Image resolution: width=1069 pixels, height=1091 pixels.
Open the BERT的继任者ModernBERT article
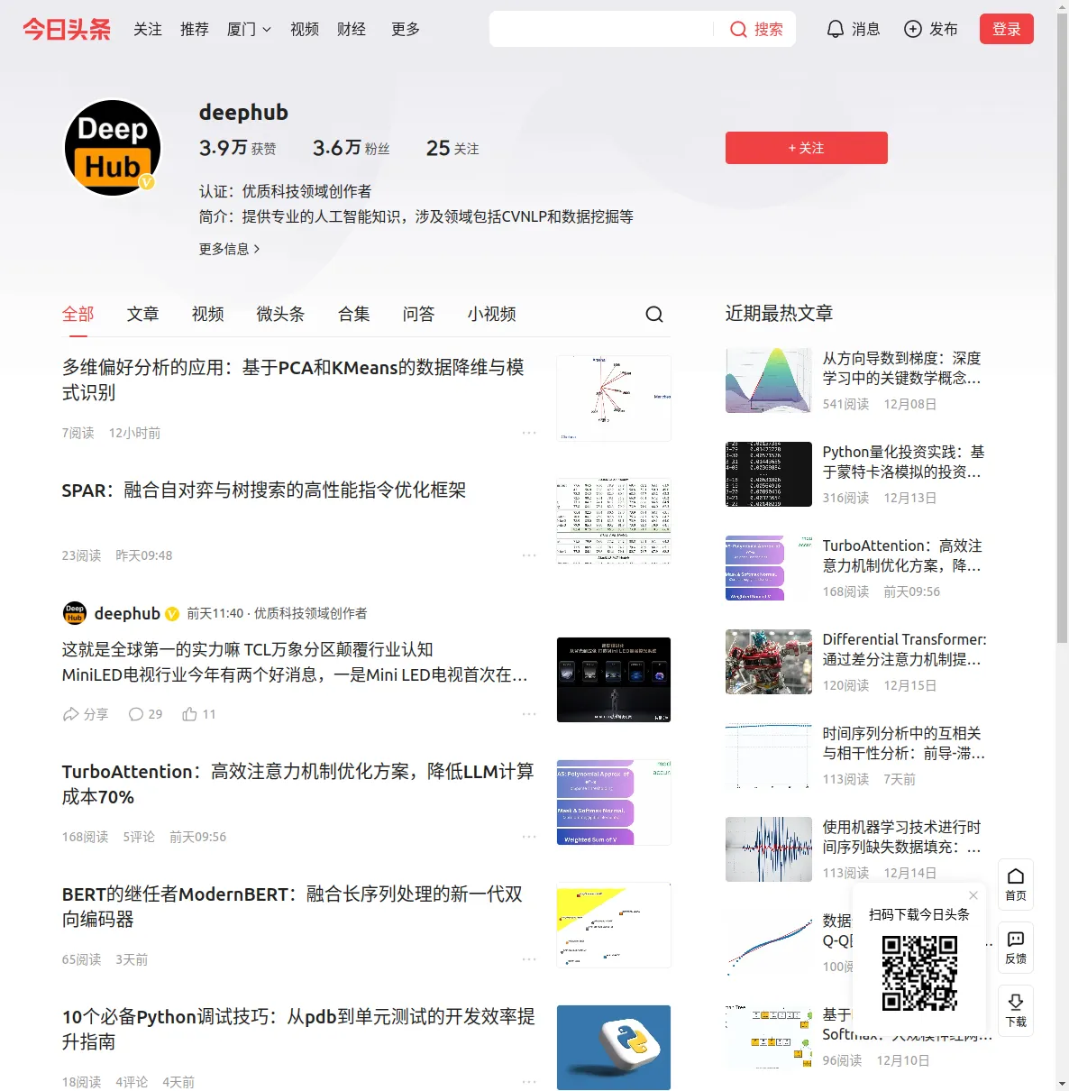coord(293,907)
